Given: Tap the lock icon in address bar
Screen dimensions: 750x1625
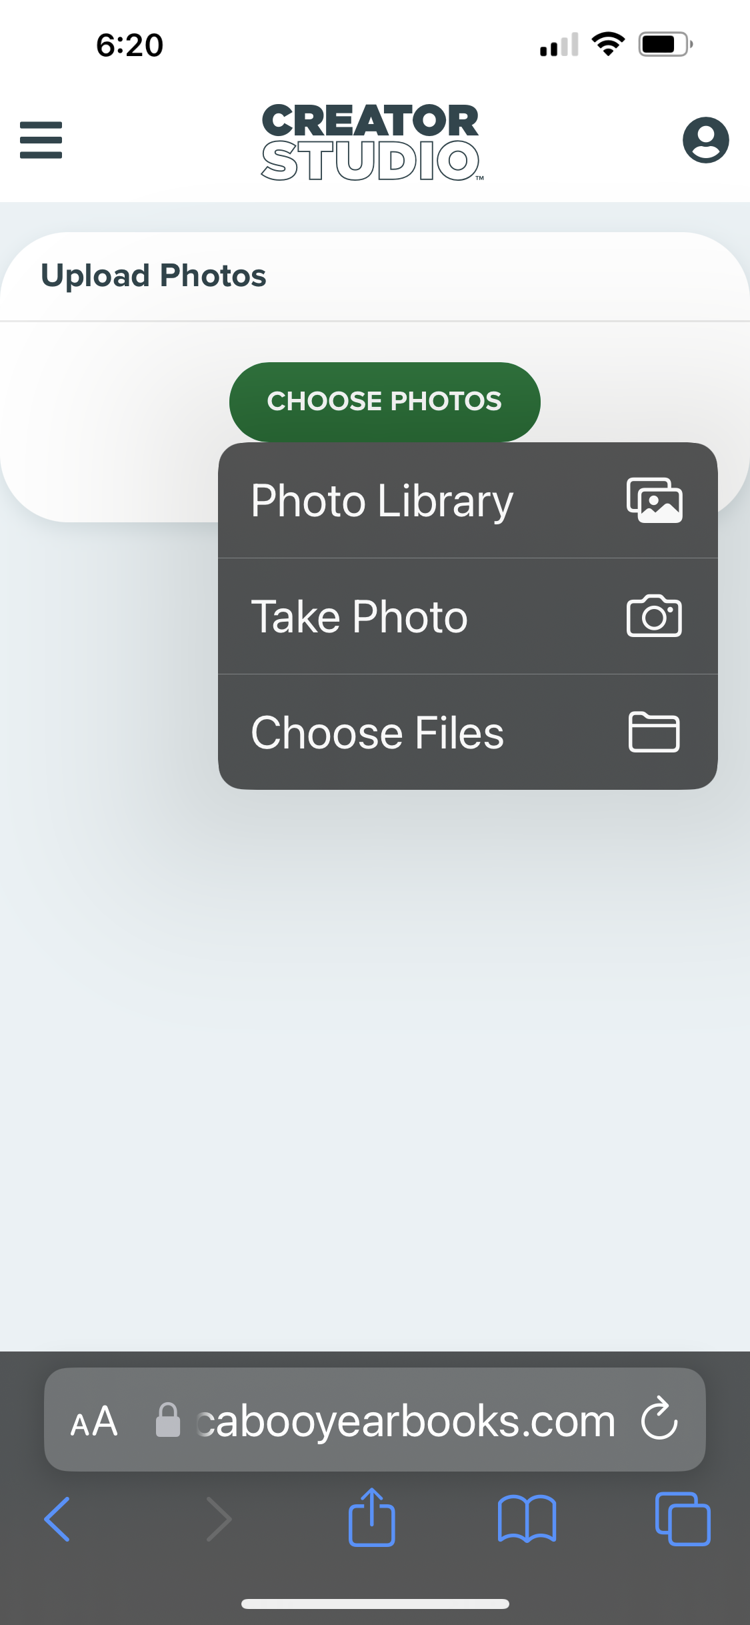Looking at the screenshot, I should [x=168, y=1420].
